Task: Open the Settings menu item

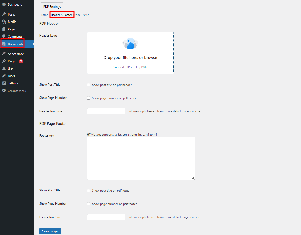Action: click(17, 83)
